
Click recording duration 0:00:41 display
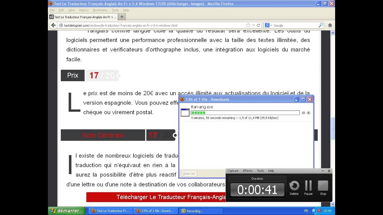coord(257,190)
